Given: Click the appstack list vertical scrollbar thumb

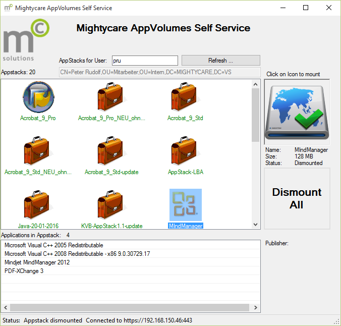Looking at the screenshot, I should 256,115.
